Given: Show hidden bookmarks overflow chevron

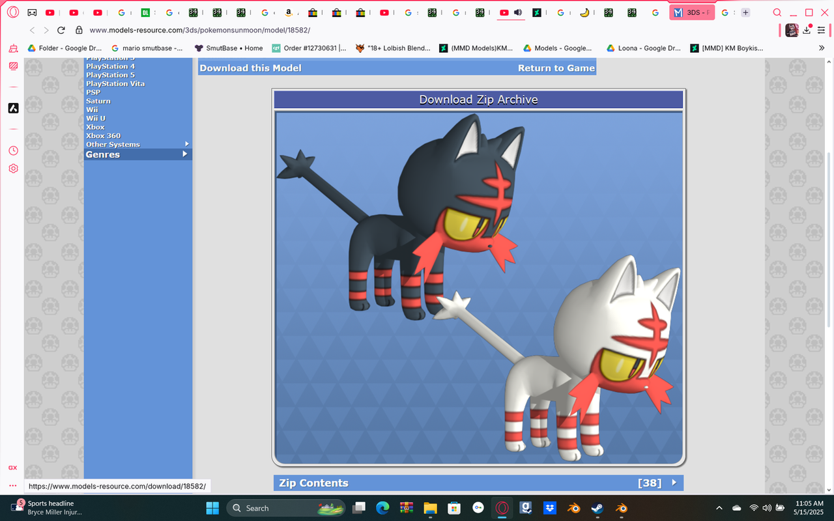Looking at the screenshot, I should (821, 48).
